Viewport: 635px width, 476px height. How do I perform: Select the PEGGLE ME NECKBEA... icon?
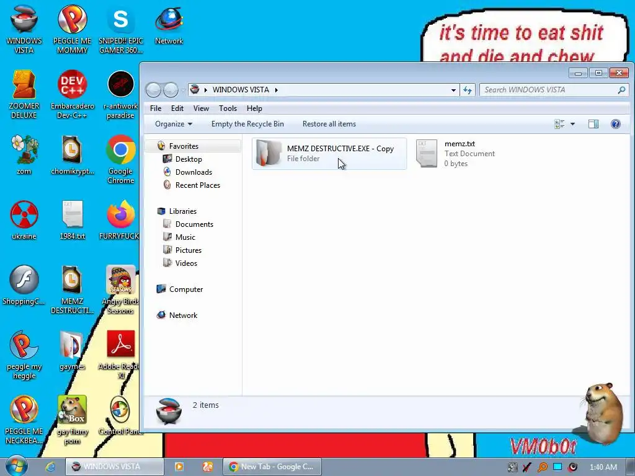pyautogui.click(x=24, y=420)
